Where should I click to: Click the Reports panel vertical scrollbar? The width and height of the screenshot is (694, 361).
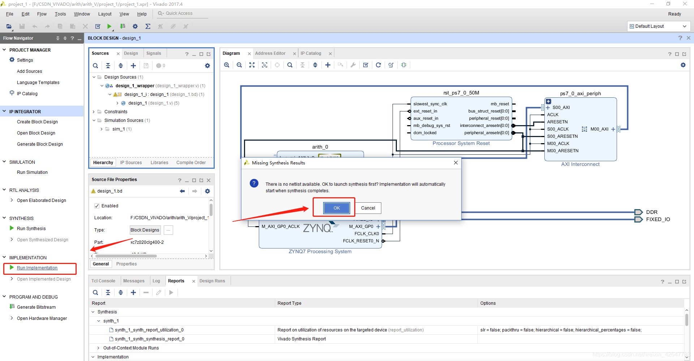pyautogui.click(x=686, y=320)
